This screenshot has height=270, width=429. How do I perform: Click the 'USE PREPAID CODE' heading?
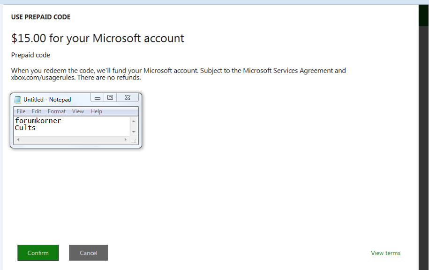tap(41, 17)
